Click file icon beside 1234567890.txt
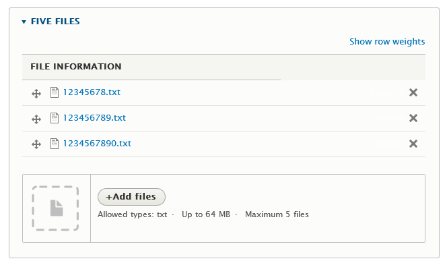 (x=54, y=144)
